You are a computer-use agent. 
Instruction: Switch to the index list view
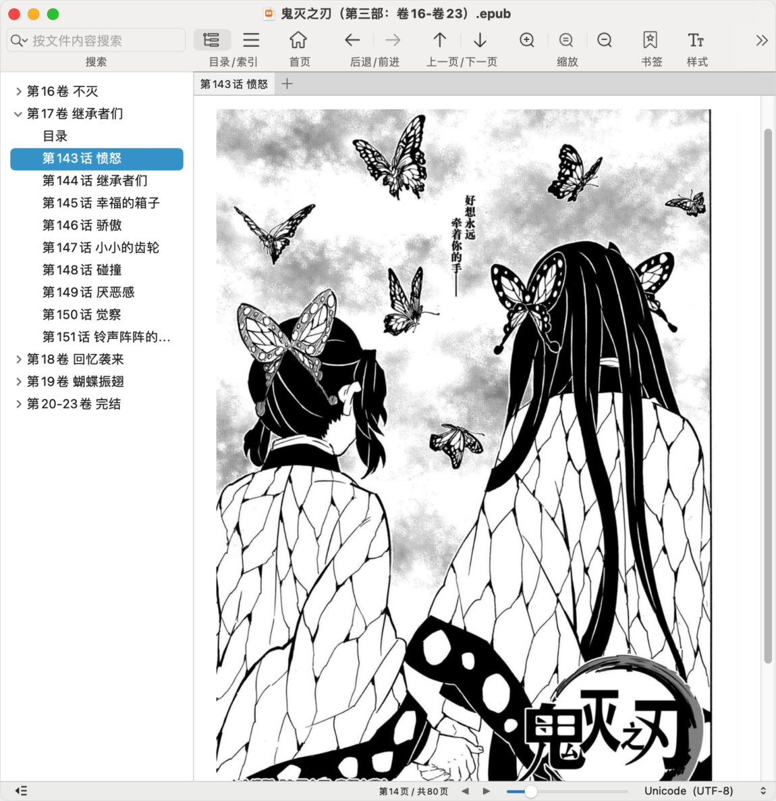click(x=250, y=40)
